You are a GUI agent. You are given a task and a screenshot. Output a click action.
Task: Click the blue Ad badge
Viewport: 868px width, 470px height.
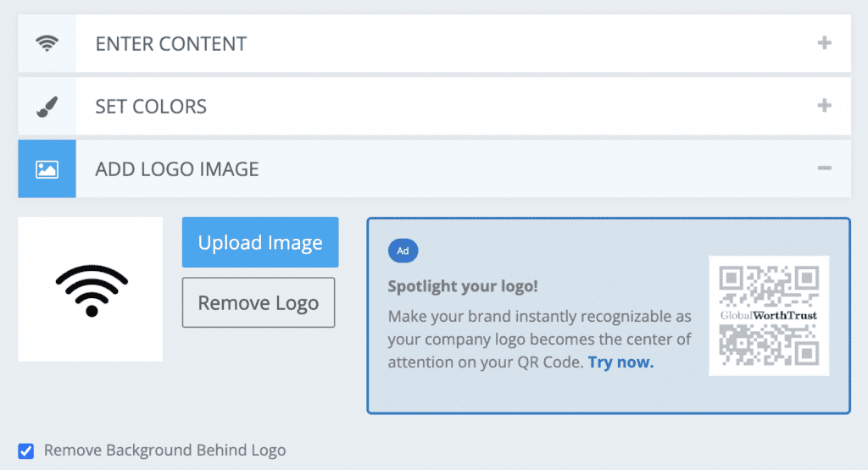[x=403, y=251]
